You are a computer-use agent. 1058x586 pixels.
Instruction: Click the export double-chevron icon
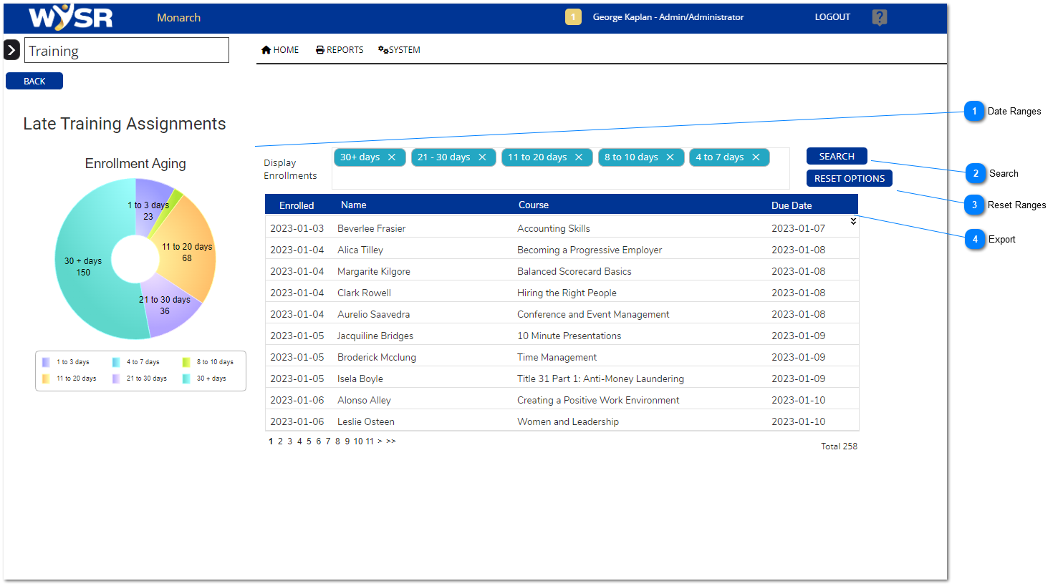pos(853,221)
